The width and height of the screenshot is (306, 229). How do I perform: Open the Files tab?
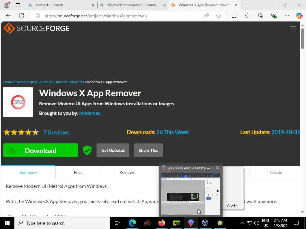pyautogui.click(x=78, y=172)
